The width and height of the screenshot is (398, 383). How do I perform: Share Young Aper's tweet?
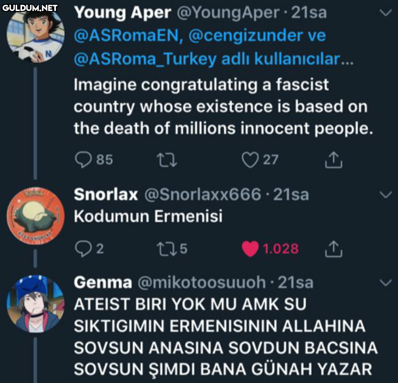(x=333, y=160)
